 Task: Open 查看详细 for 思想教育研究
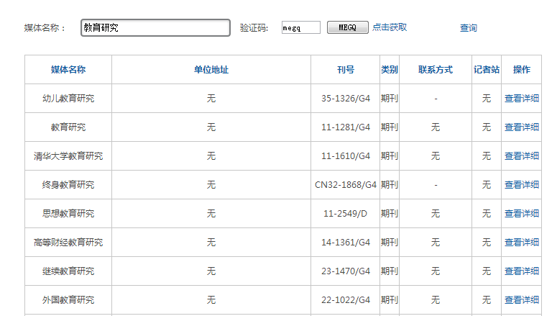[521, 214]
